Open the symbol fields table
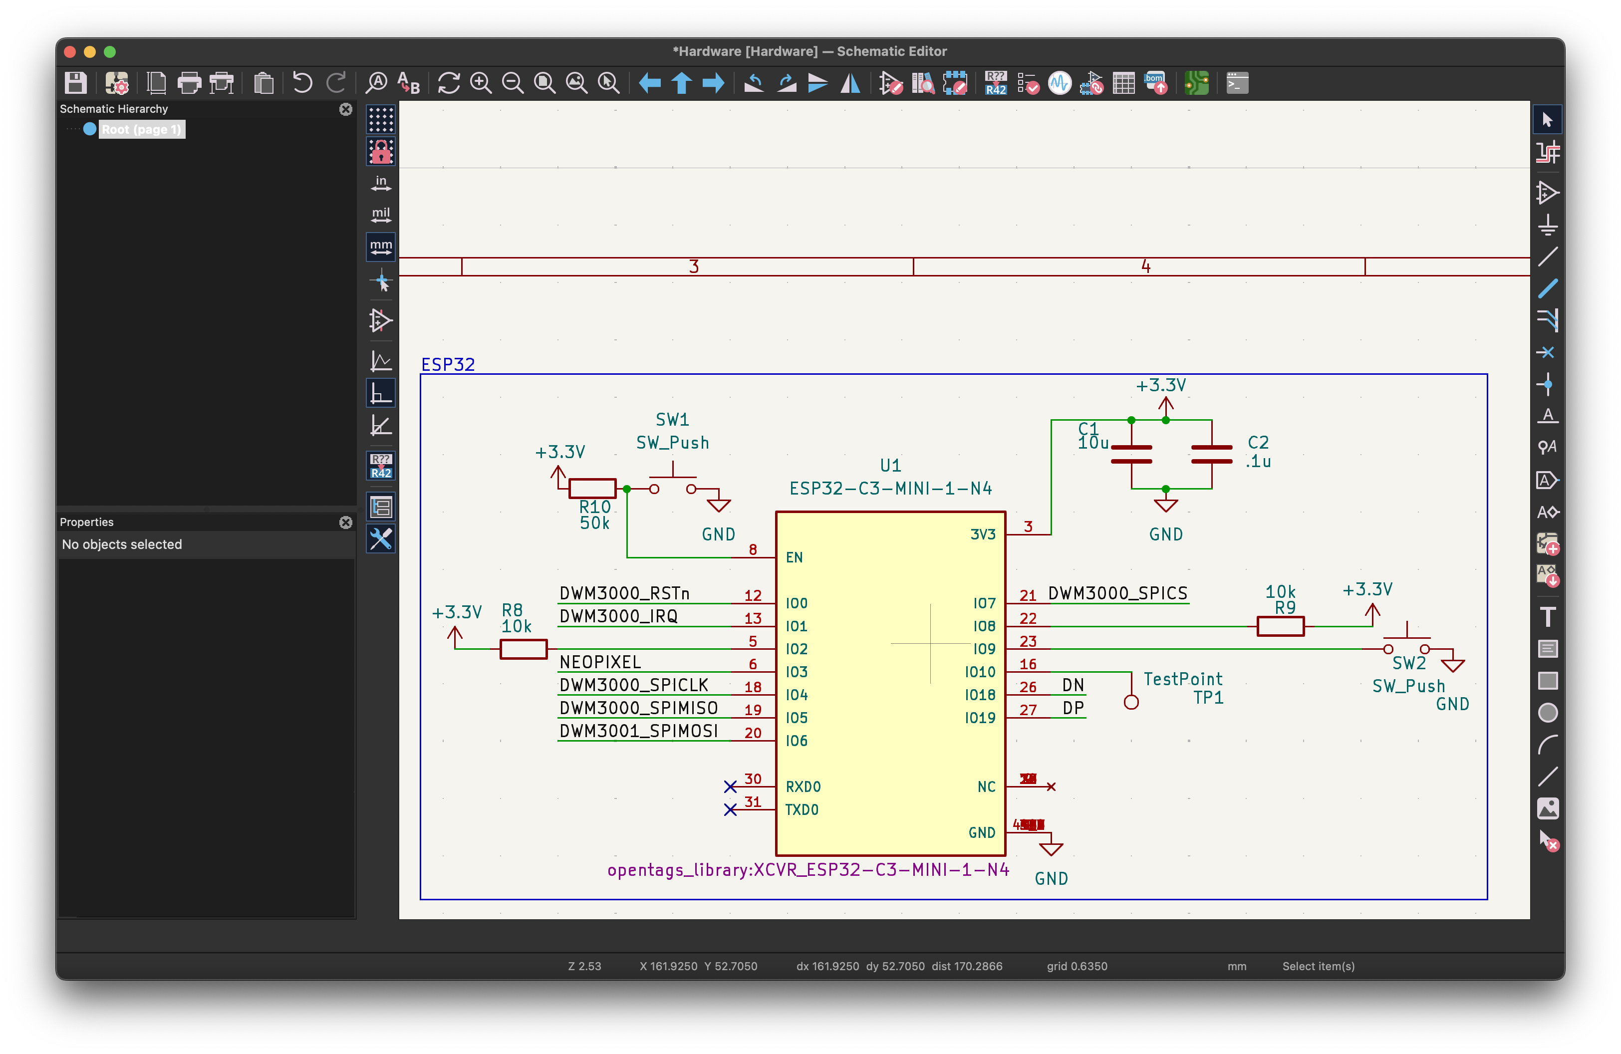This screenshot has width=1621, height=1054. coord(1124,83)
